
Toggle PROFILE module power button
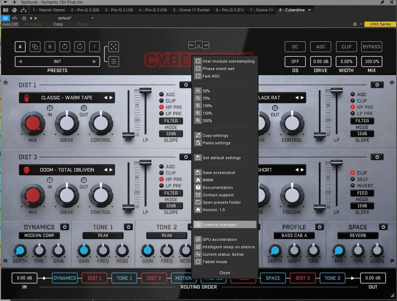pyautogui.click(x=319, y=227)
